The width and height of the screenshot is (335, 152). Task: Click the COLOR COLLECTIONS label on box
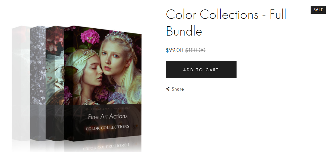108,127
